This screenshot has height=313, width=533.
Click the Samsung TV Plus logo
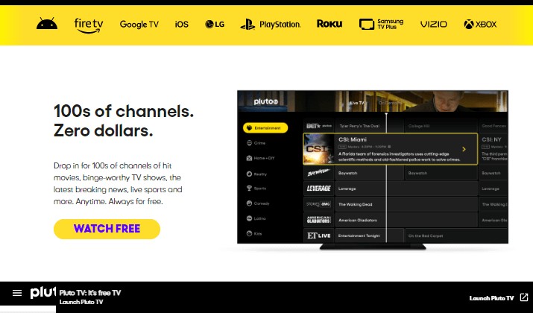coord(381,24)
